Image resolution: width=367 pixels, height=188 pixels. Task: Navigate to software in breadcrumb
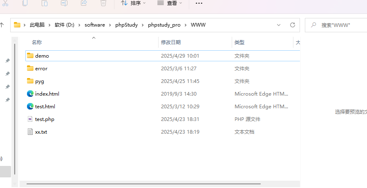pos(95,25)
